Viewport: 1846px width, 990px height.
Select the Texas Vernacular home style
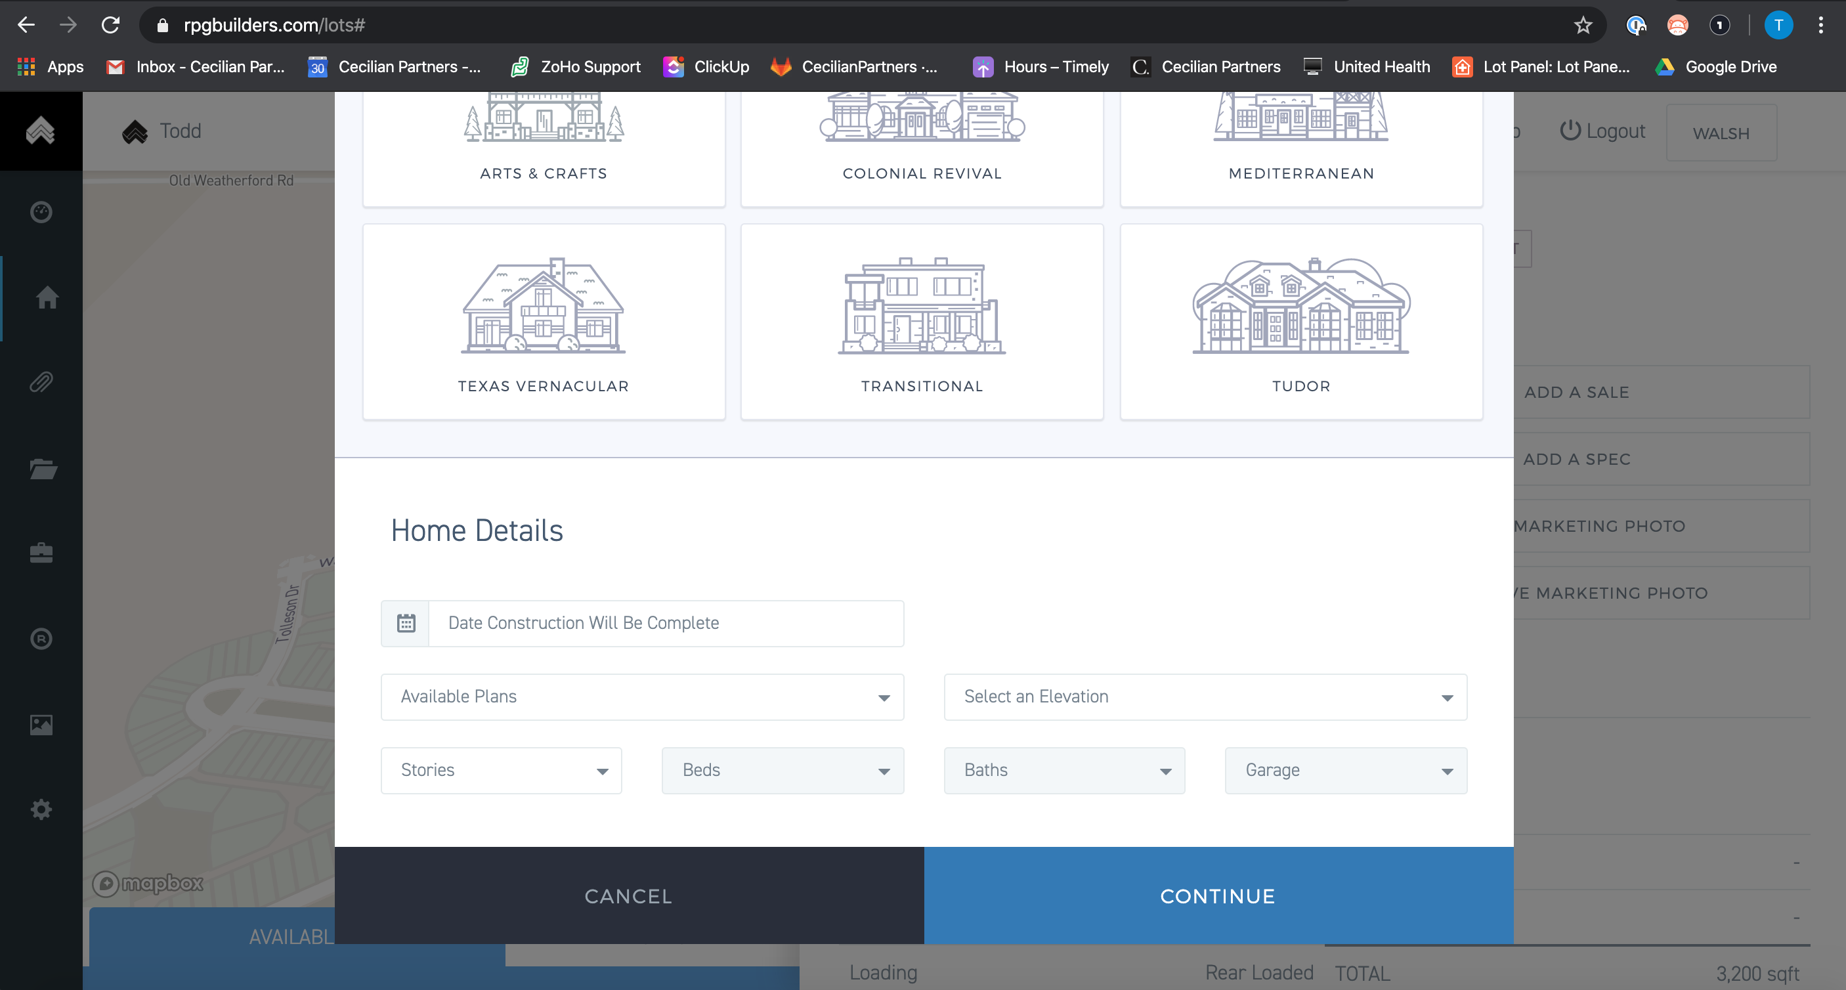(543, 322)
